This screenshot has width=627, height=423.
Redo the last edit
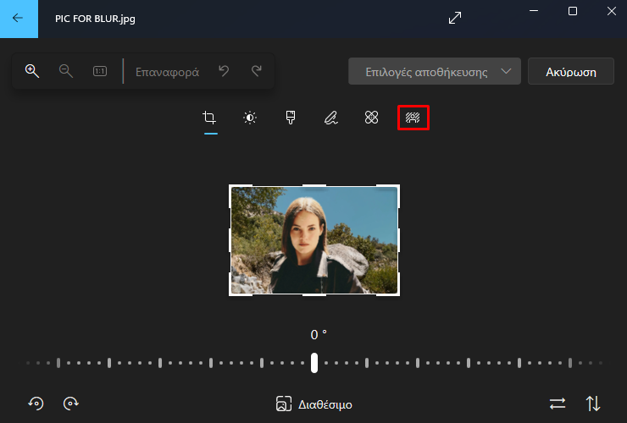(257, 71)
